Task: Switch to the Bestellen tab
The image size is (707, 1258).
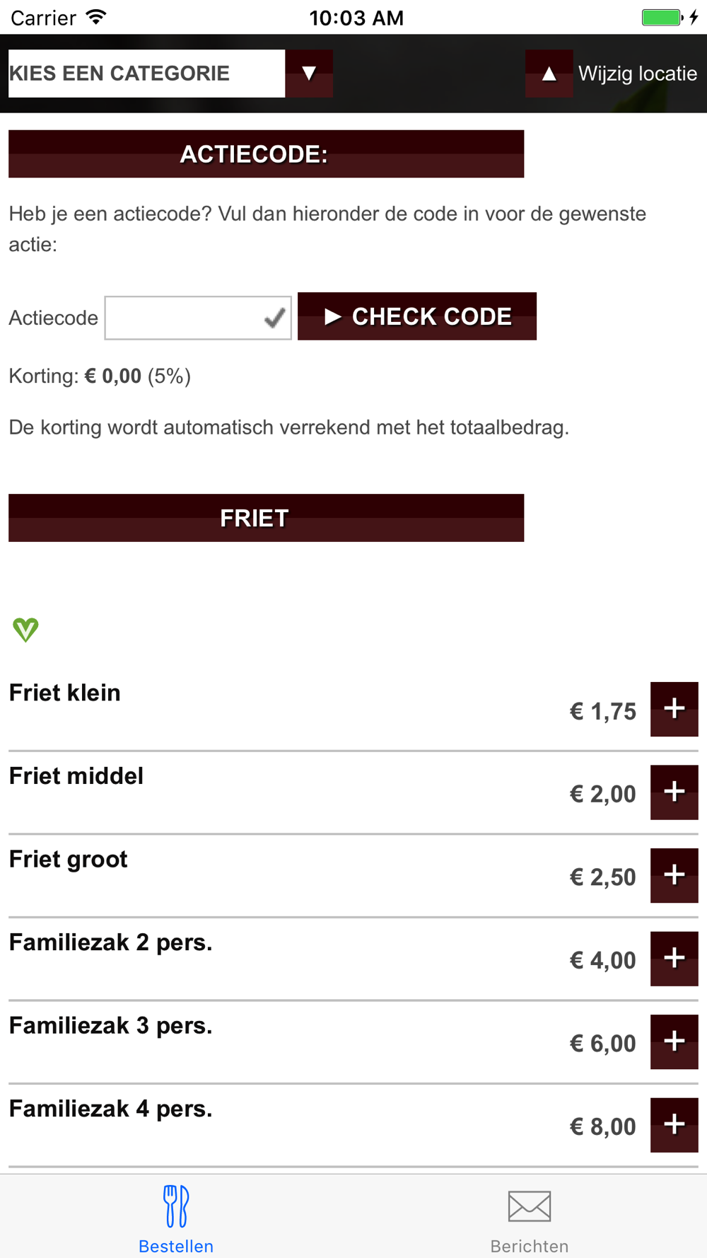Action: click(x=176, y=1217)
